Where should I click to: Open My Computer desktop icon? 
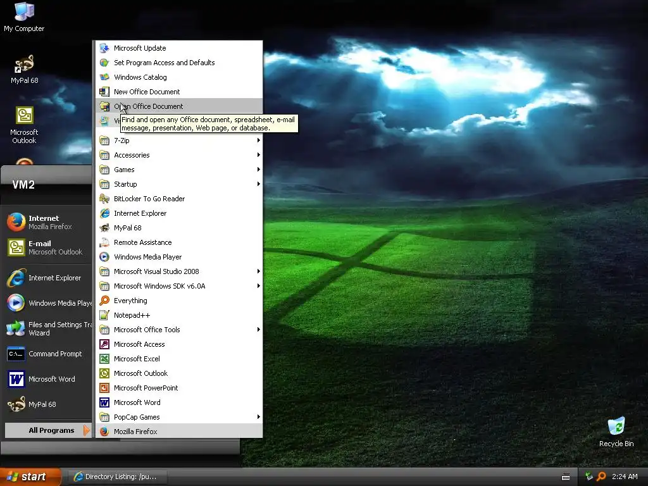tap(24, 17)
